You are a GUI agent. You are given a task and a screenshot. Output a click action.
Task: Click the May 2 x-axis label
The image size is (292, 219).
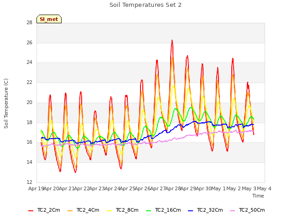(x=234, y=188)
